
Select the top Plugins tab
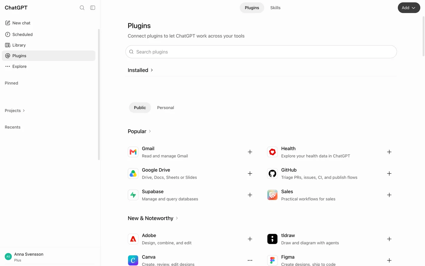pos(252,8)
